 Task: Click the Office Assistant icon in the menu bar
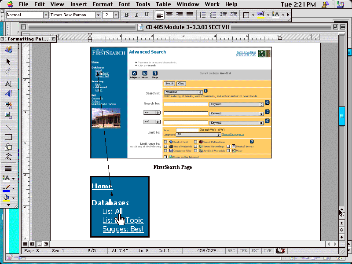click(x=325, y=4)
